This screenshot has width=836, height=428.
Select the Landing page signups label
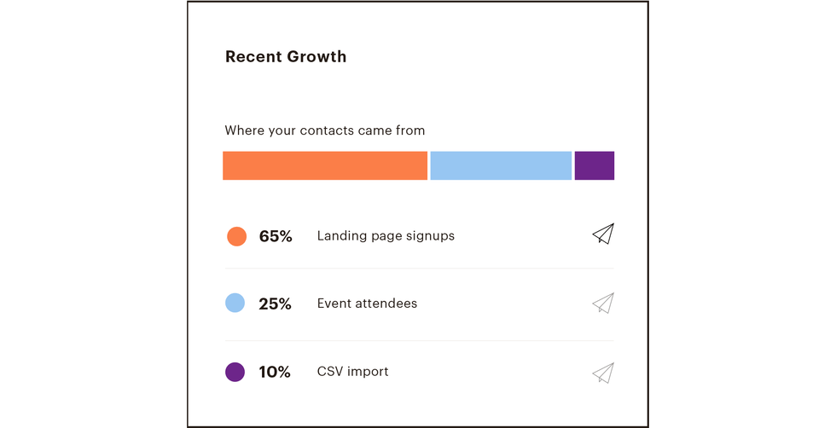pyautogui.click(x=386, y=236)
